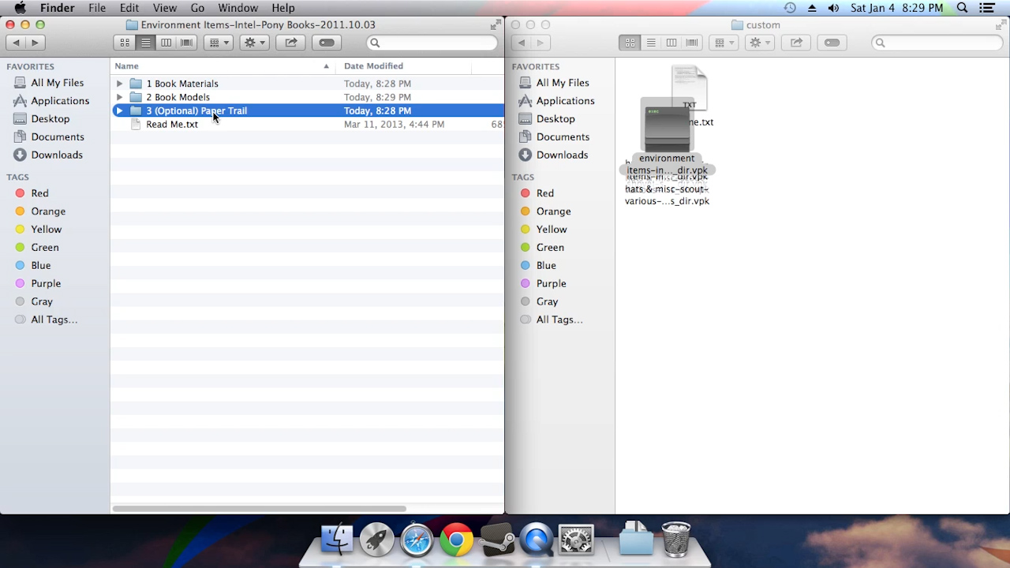Select the environment items vpk file icon
1010x568 pixels.
point(667,126)
